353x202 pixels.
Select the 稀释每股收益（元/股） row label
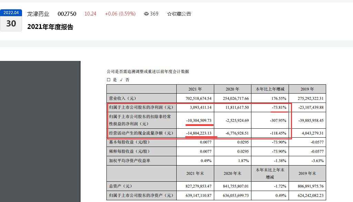[x=129, y=151]
